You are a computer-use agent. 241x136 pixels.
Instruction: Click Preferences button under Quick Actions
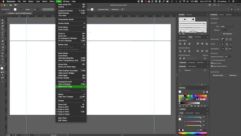point(233,76)
